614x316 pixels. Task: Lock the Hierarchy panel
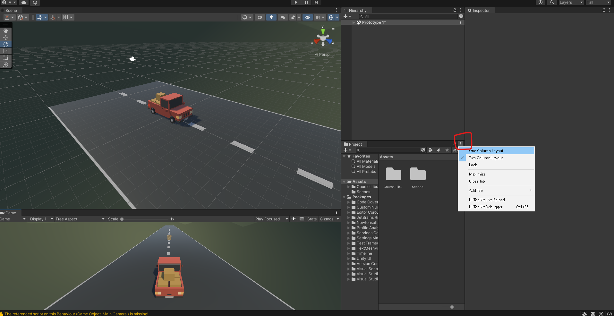point(455,10)
